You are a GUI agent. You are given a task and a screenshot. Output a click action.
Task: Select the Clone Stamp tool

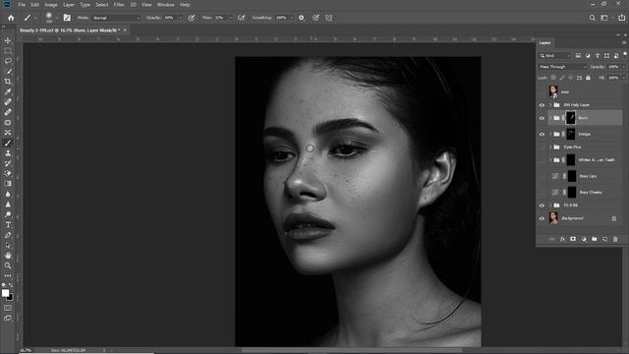tap(8, 153)
